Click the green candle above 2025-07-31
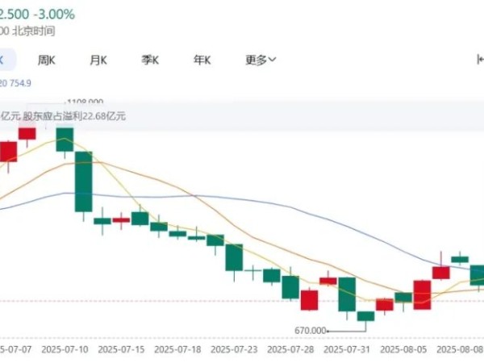This screenshot has width=484, height=363. [347, 294]
